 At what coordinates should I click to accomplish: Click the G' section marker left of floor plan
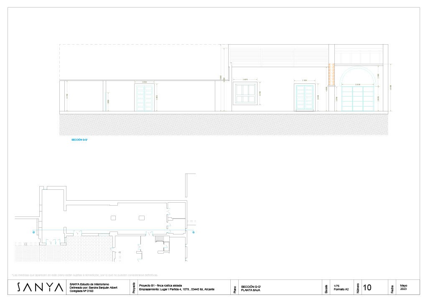pyautogui.click(x=33, y=231)
